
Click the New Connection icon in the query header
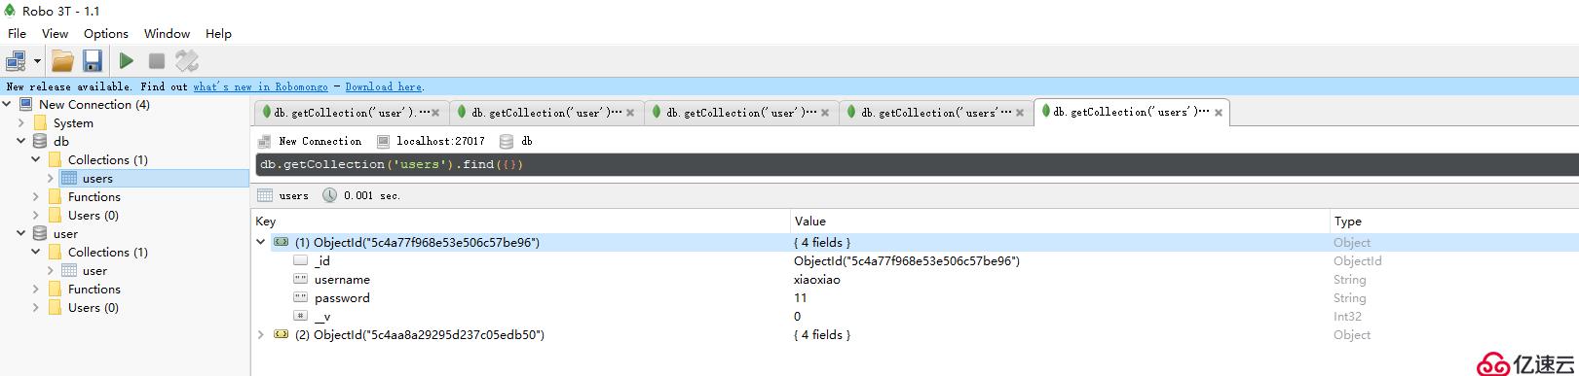point(265,141)
